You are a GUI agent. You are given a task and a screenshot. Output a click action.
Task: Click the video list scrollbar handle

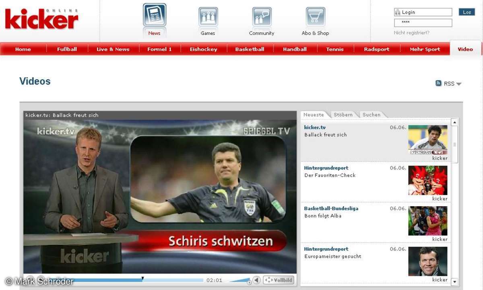[454, 145]
